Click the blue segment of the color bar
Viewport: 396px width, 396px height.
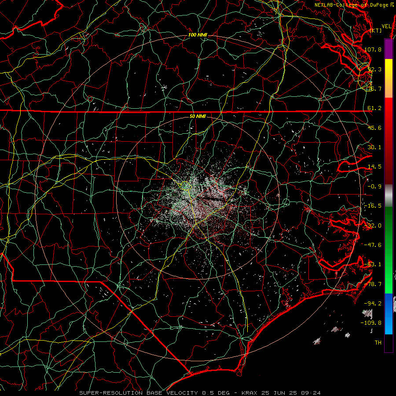389,314
